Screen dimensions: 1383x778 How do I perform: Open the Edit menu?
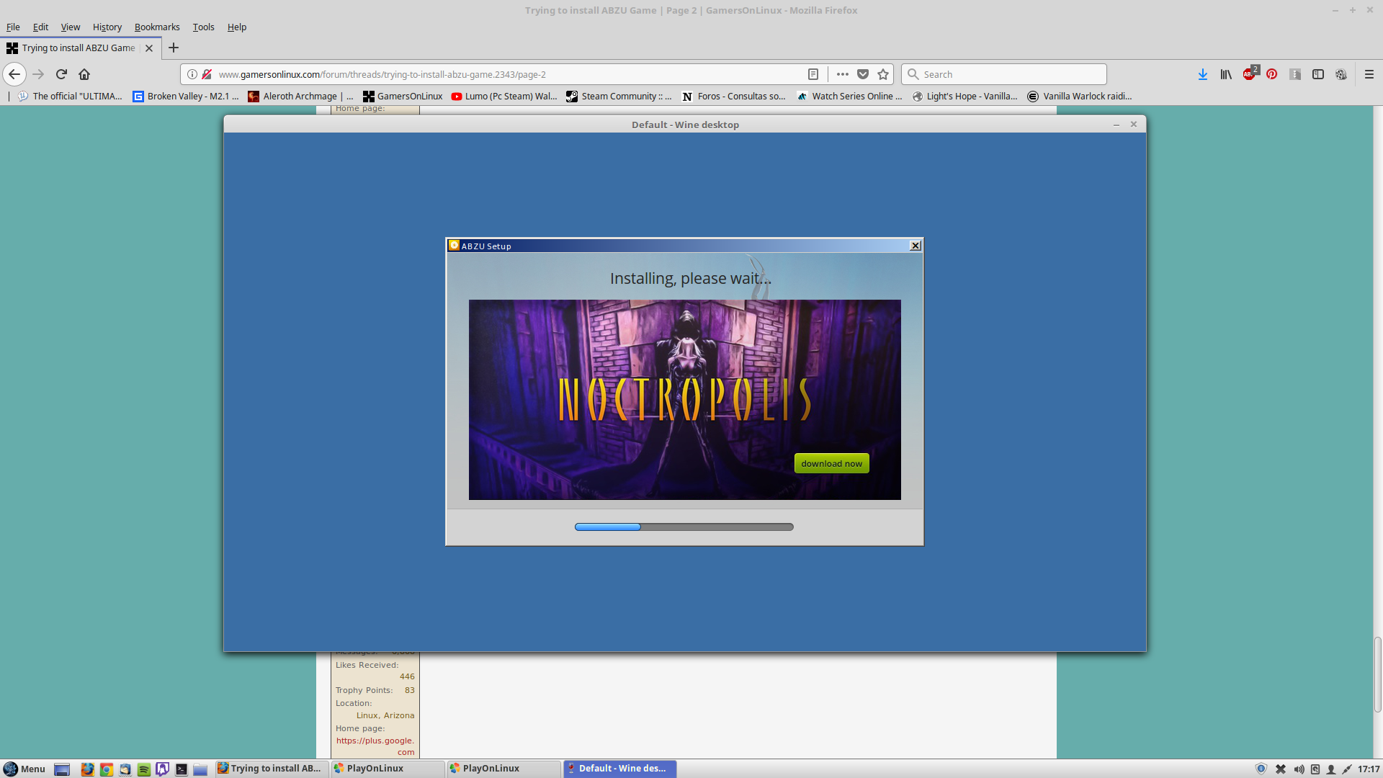[40, 27]
